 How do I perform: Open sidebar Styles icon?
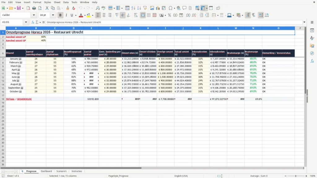tap(312, 38)
